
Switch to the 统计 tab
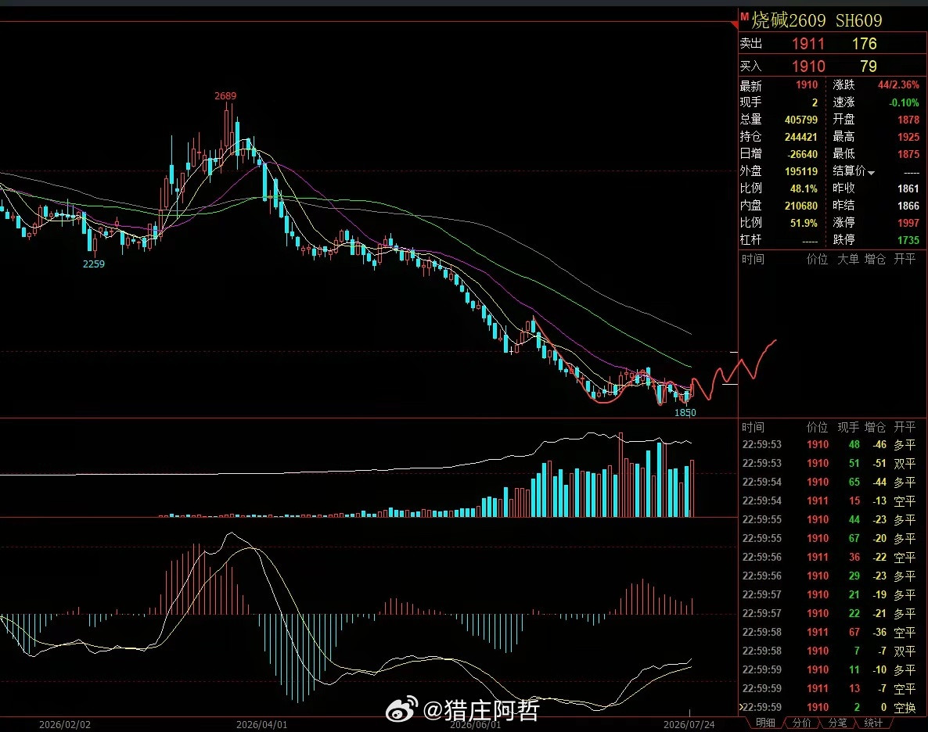(873, 723)
